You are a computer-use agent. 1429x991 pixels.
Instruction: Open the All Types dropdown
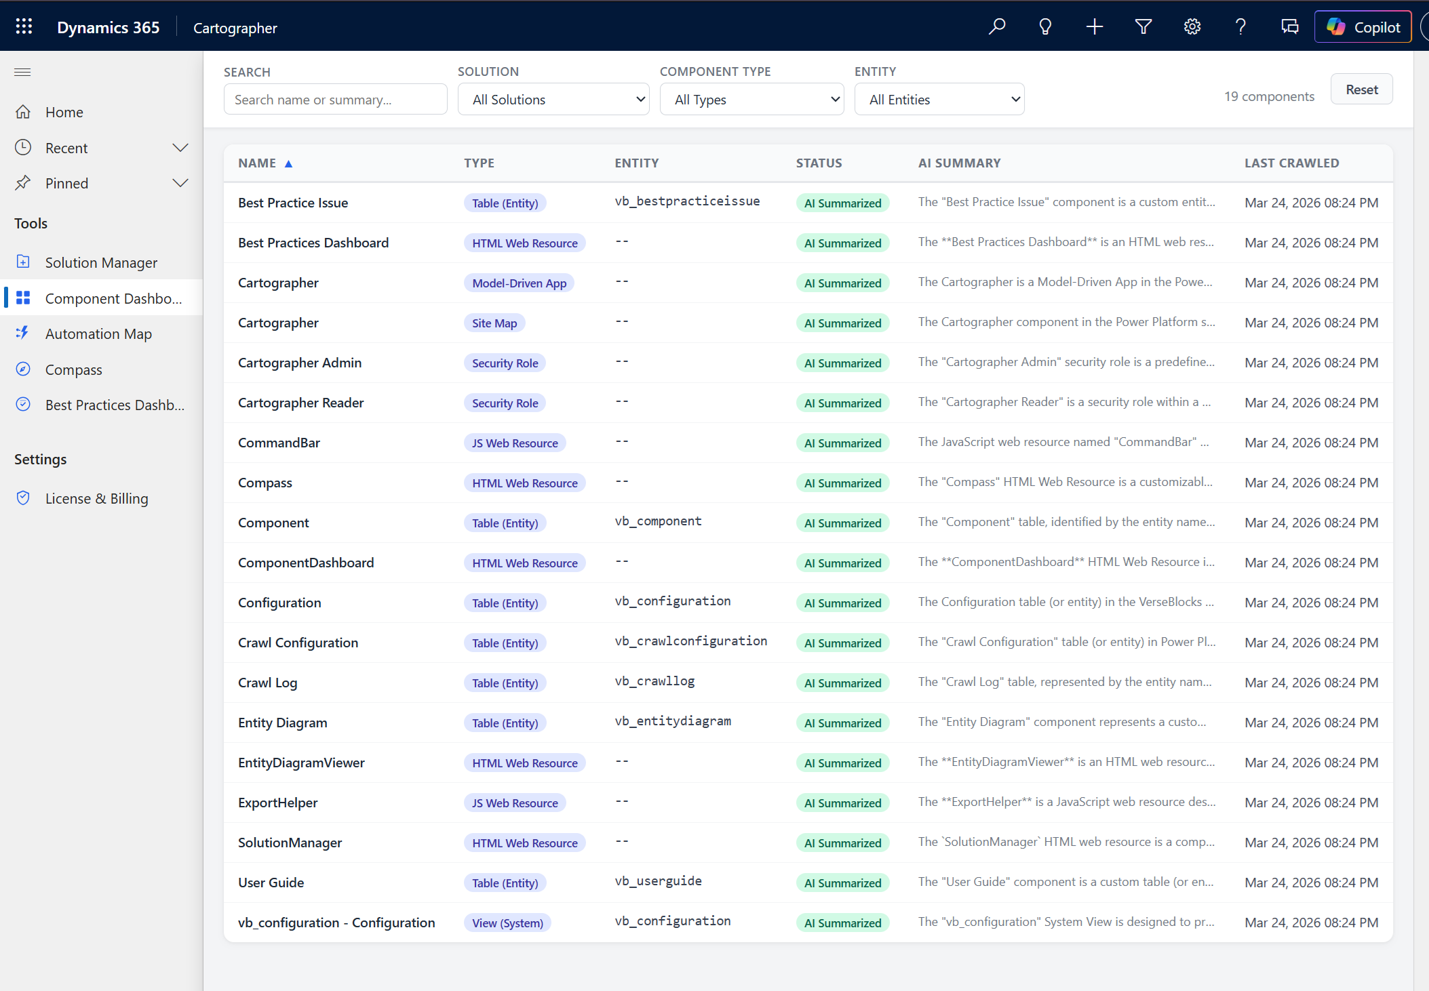click(x=751, y=100)
